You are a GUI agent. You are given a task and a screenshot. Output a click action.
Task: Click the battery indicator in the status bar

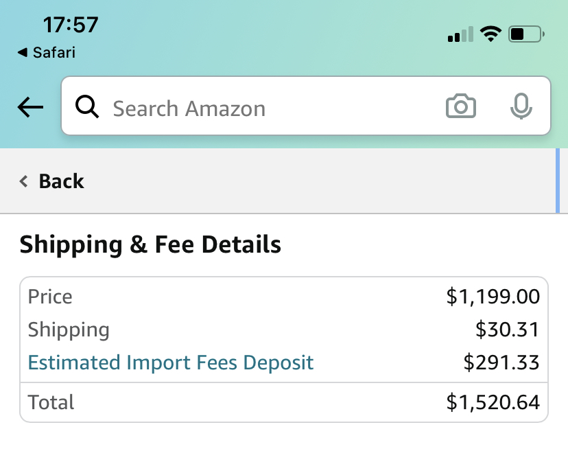[526, 34]
